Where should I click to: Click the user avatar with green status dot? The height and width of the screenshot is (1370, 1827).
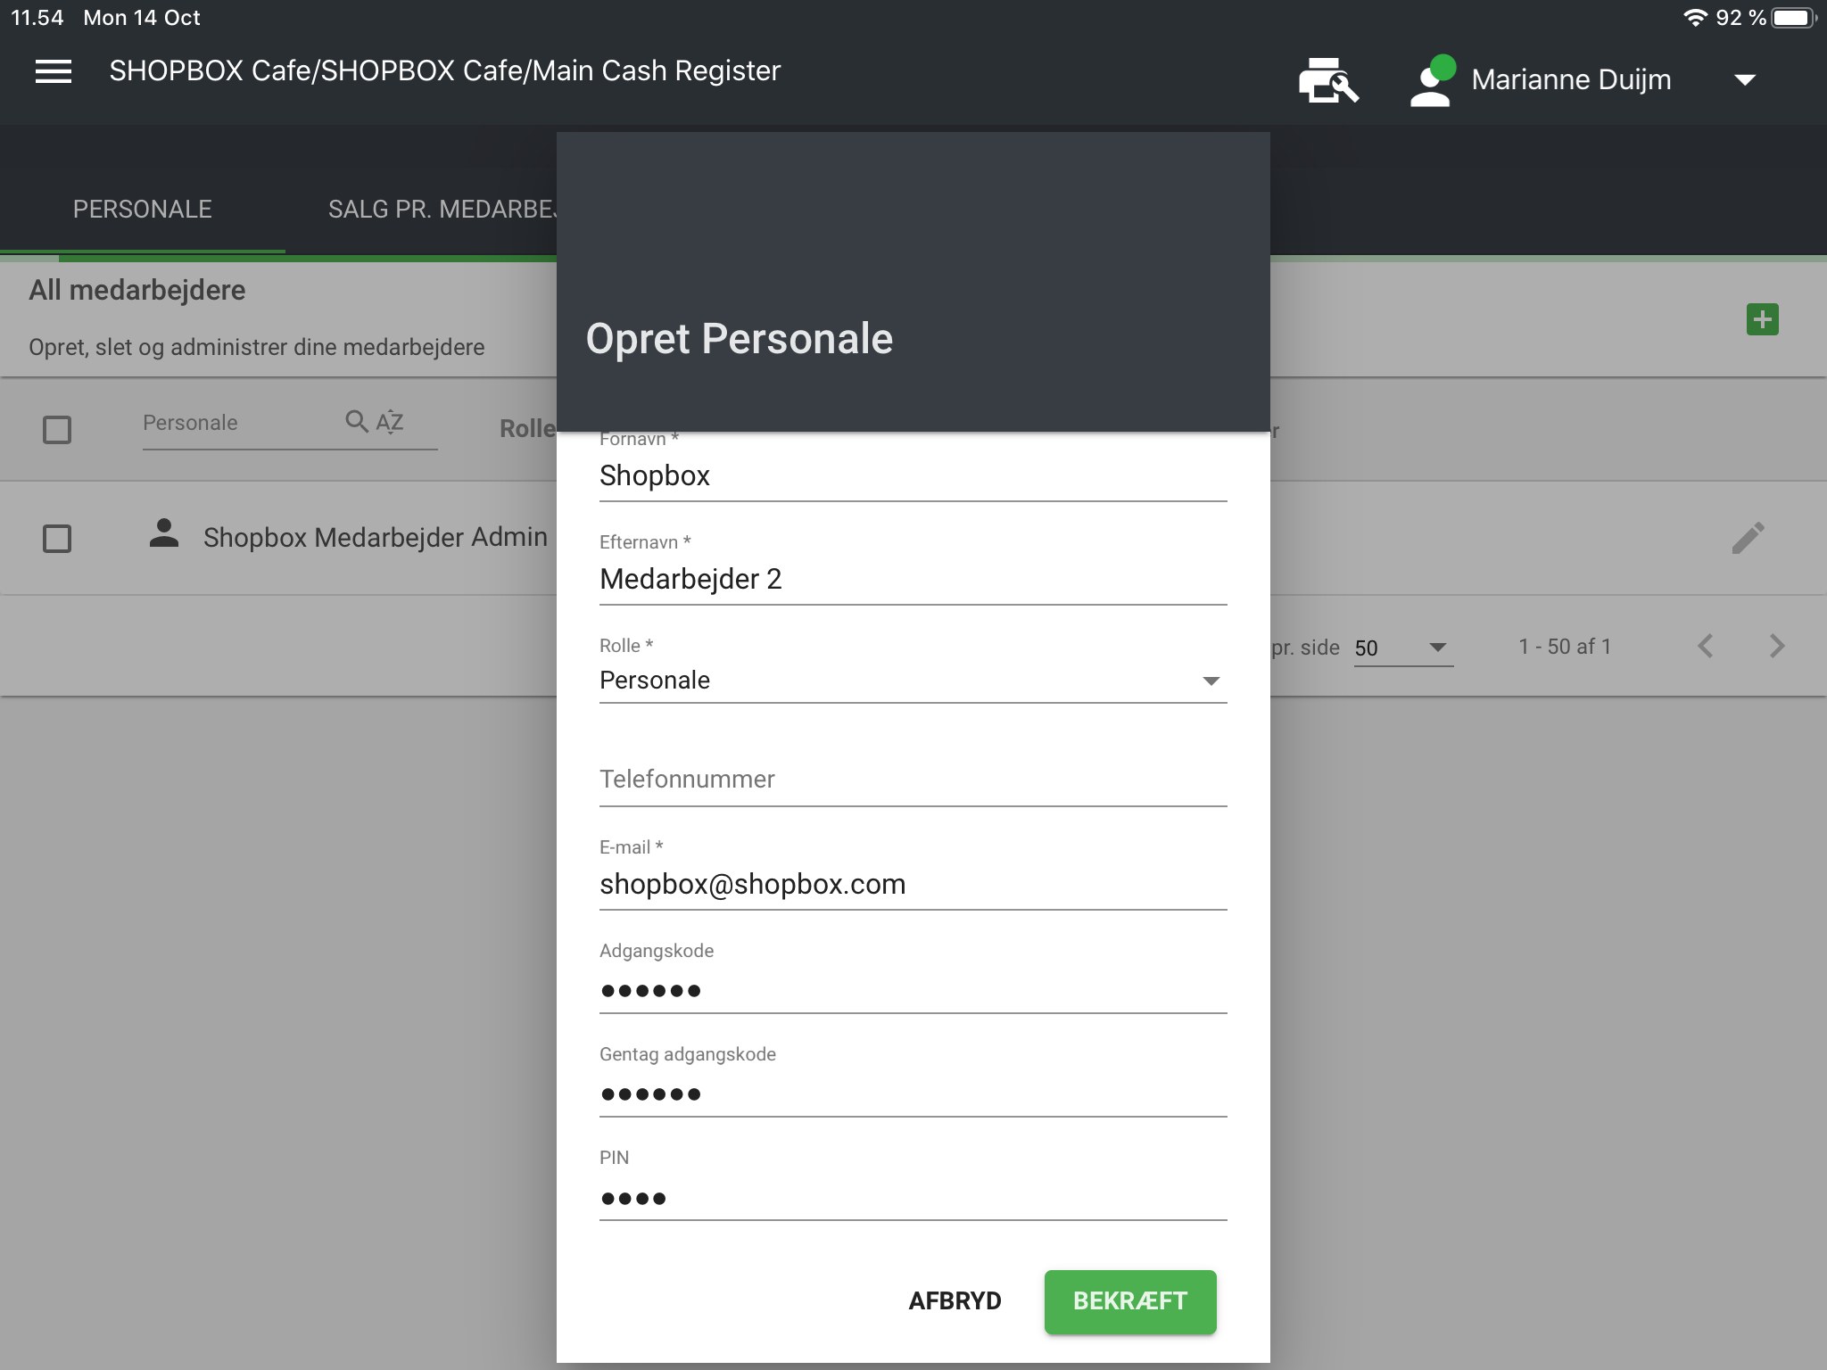coord(1433,81)
